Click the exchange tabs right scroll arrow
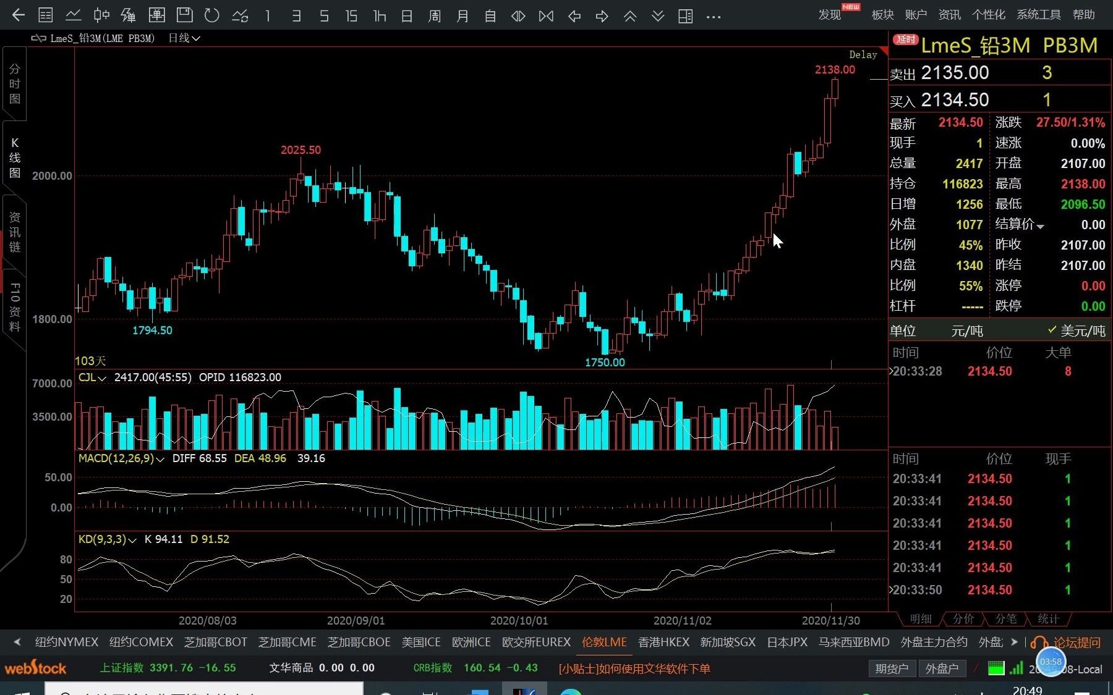This screenshot has height=695, width=1113. pos(1014,642)
